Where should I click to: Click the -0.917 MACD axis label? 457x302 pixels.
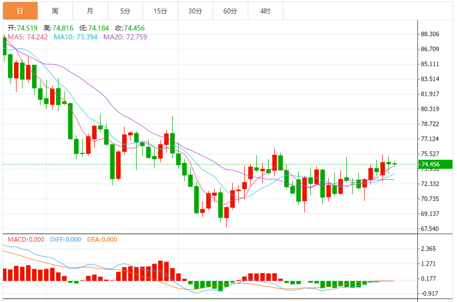tap(429, 294)
